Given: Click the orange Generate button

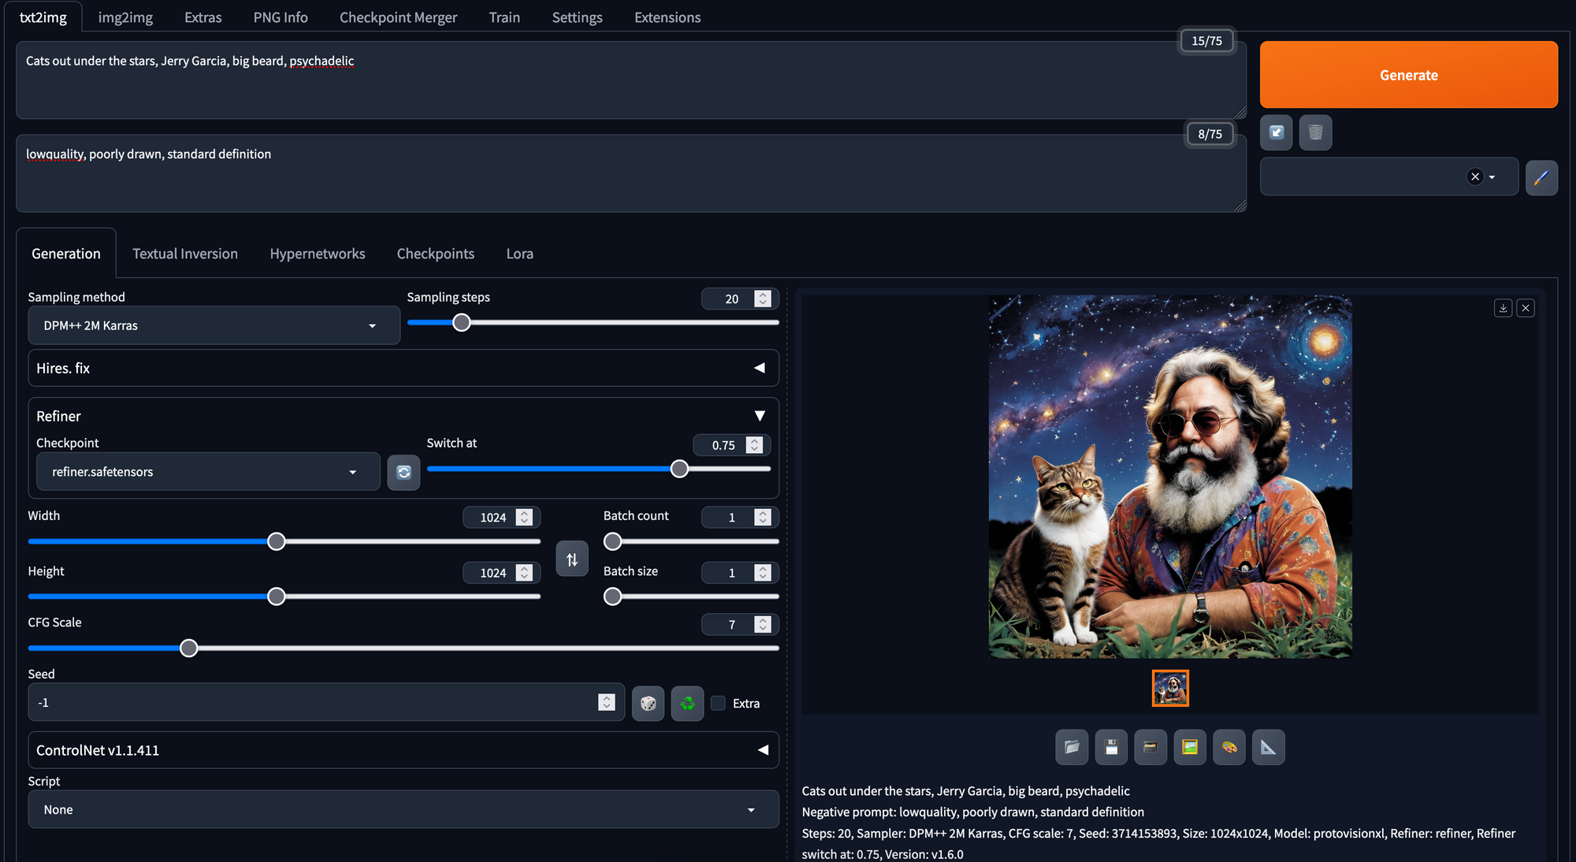Looking at the screenshot, I should [1408, 75].
